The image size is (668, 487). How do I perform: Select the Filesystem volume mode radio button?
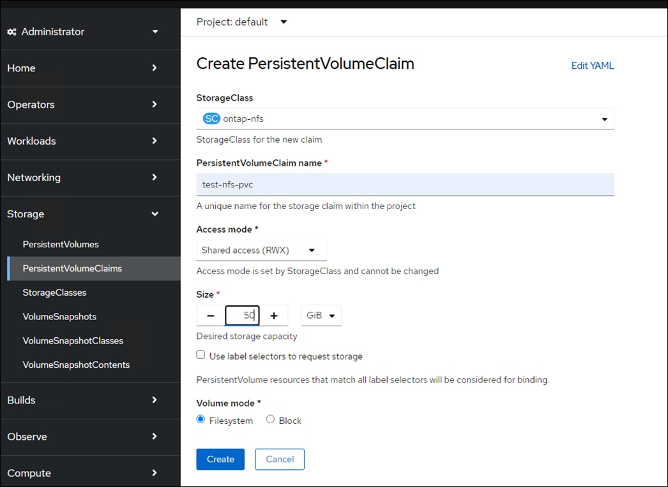(201, 419)
